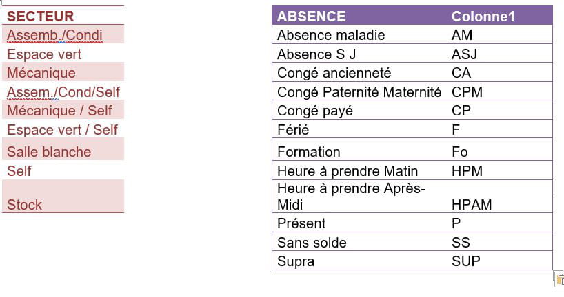Select the Mécanique sector cell
This screenshot has height=297, width=564.
[63, 71]
